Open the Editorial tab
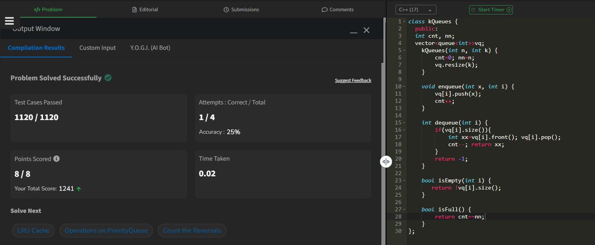This screenshot has width=595, height=245. tap(145, 9)
